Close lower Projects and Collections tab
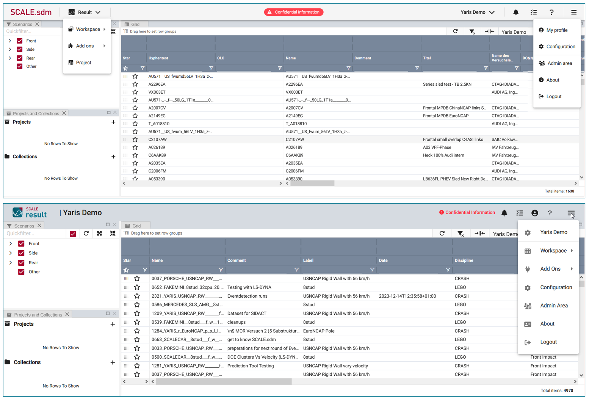This screenshot has width=589, height=400. (67, 314)
